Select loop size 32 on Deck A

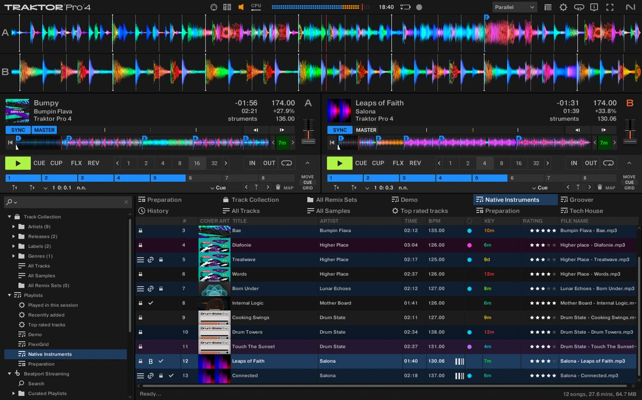click(214, 163)
